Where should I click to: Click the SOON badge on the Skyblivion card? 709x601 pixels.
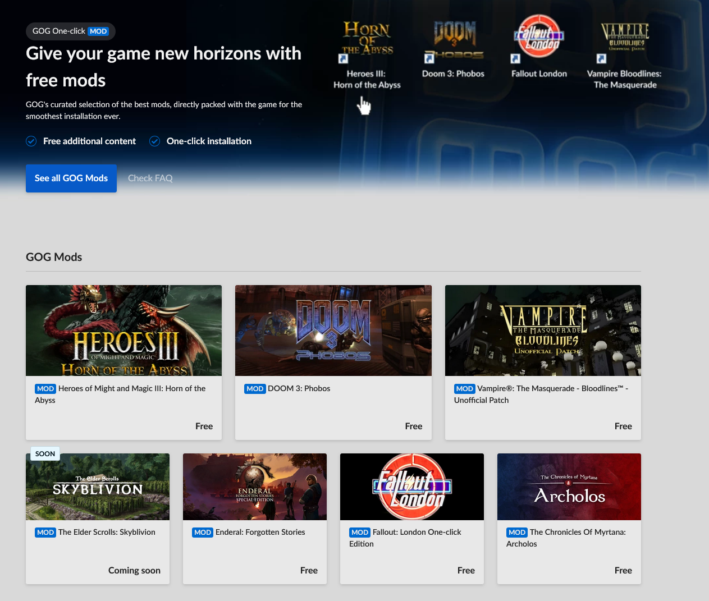(45, 454)
